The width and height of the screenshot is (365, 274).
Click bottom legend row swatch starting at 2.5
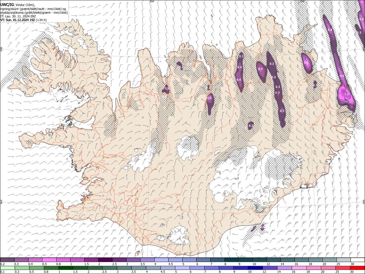[109, 268]
